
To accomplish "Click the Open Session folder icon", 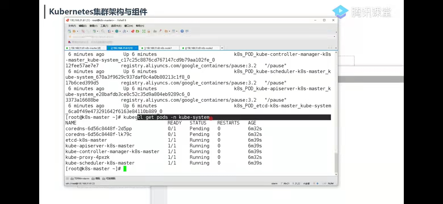I will tap(74, 31).
